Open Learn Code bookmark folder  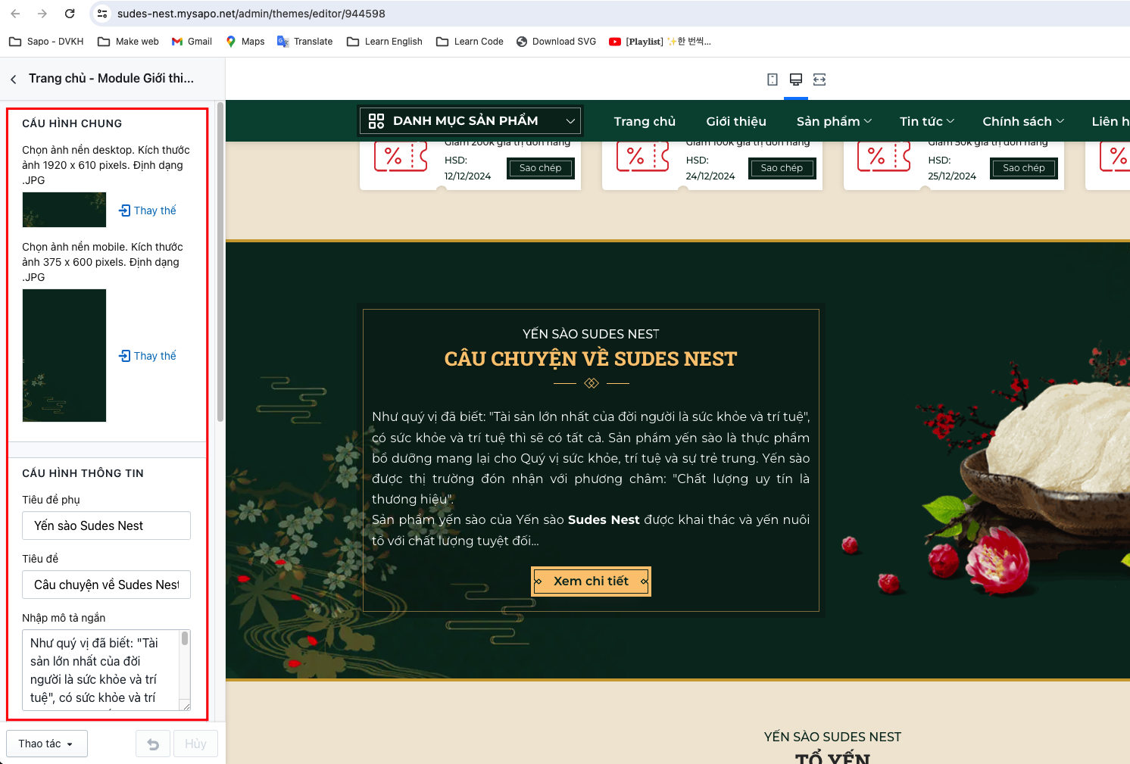point(470,42)
